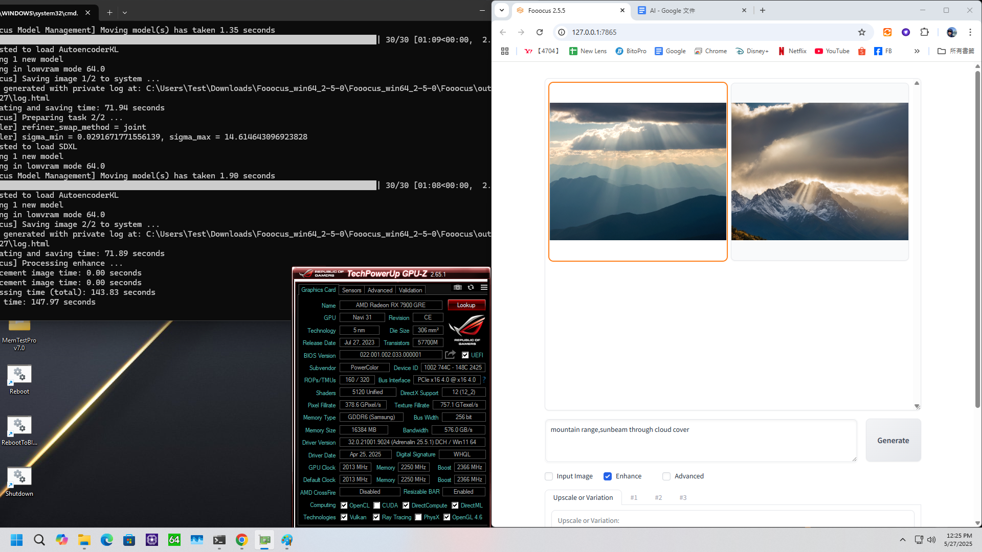The height and width of the screenshot is (552, 982).
Task: Bookmark this page with the star icon
Action: [x=862, y=32]
